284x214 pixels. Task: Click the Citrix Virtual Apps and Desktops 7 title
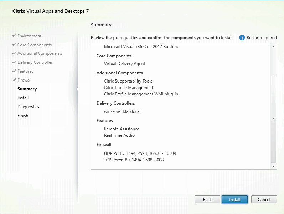(x=51, y=11)
